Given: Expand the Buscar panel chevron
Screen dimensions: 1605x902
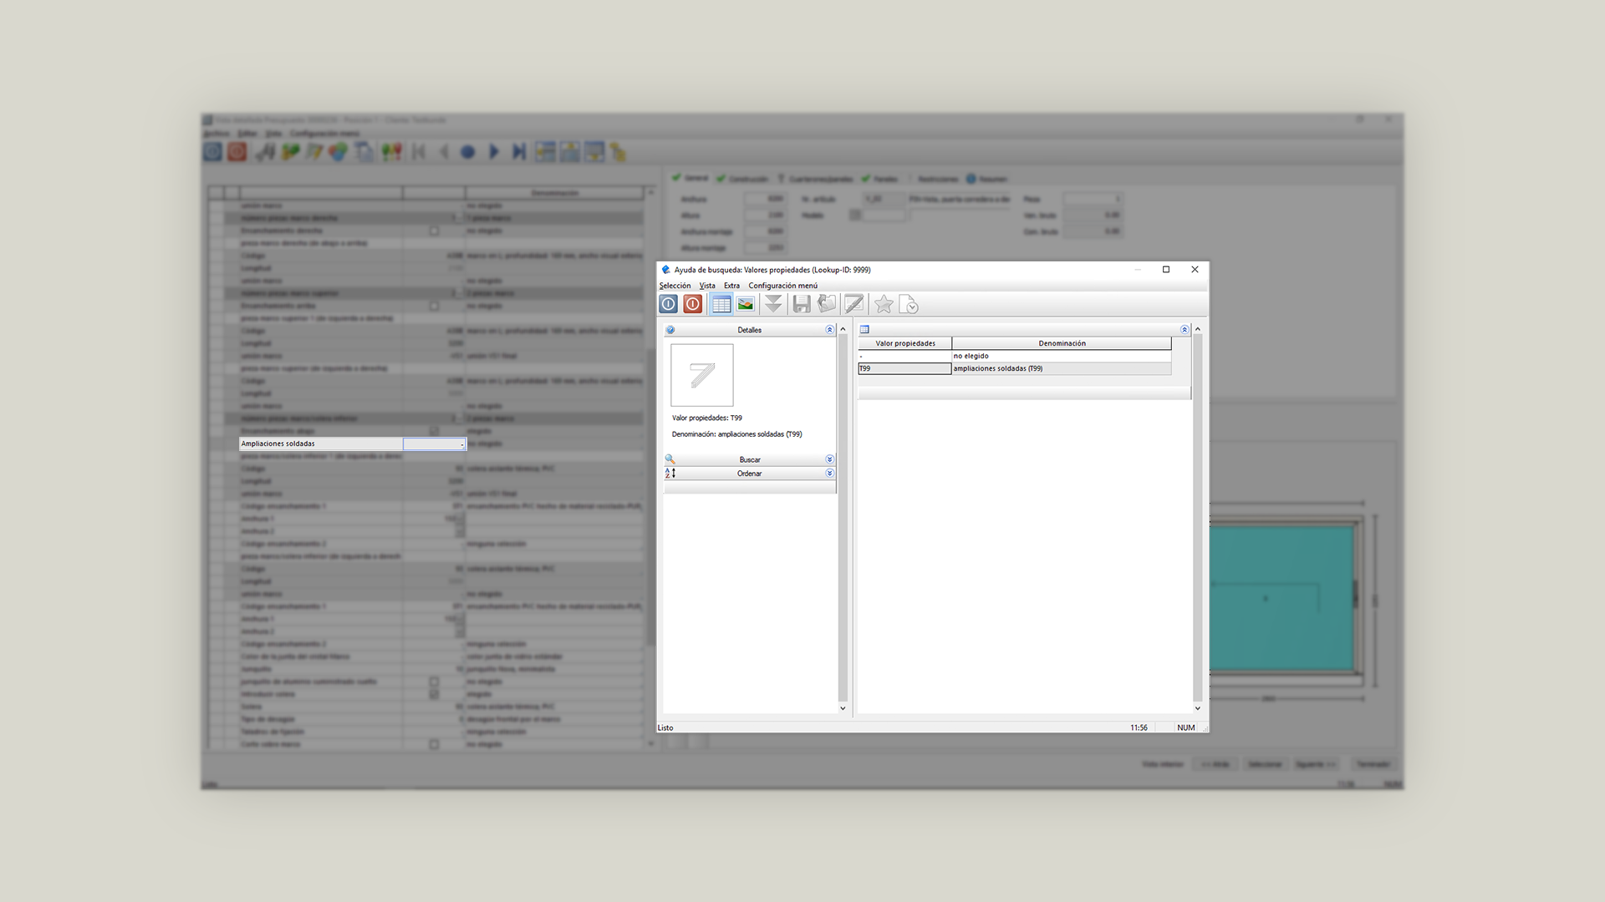Looking at the screenshot, I should [x=829, y=459].
